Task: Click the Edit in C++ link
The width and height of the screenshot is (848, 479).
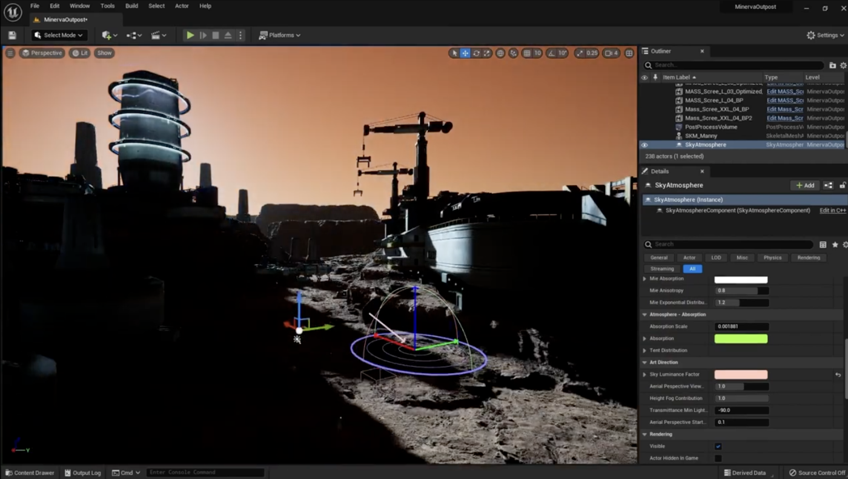Action: click(x=832, y=211)
